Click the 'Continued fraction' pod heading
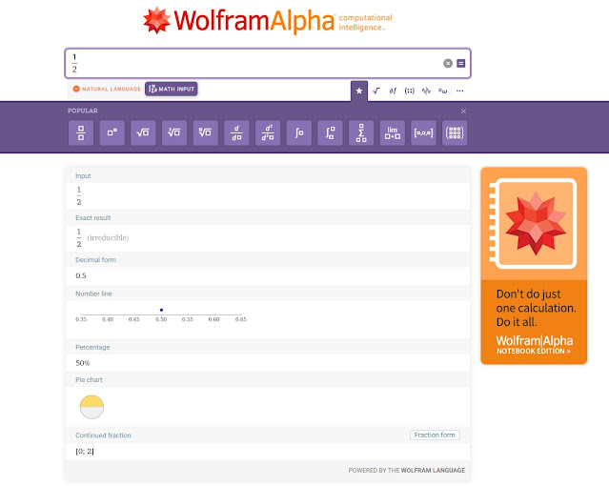The image size is (609, 486). pyautogui.click(x=103, y=435)
